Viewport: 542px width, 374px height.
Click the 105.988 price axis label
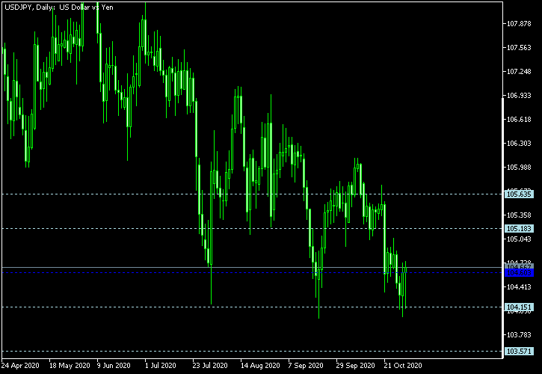tap(519, 168)
